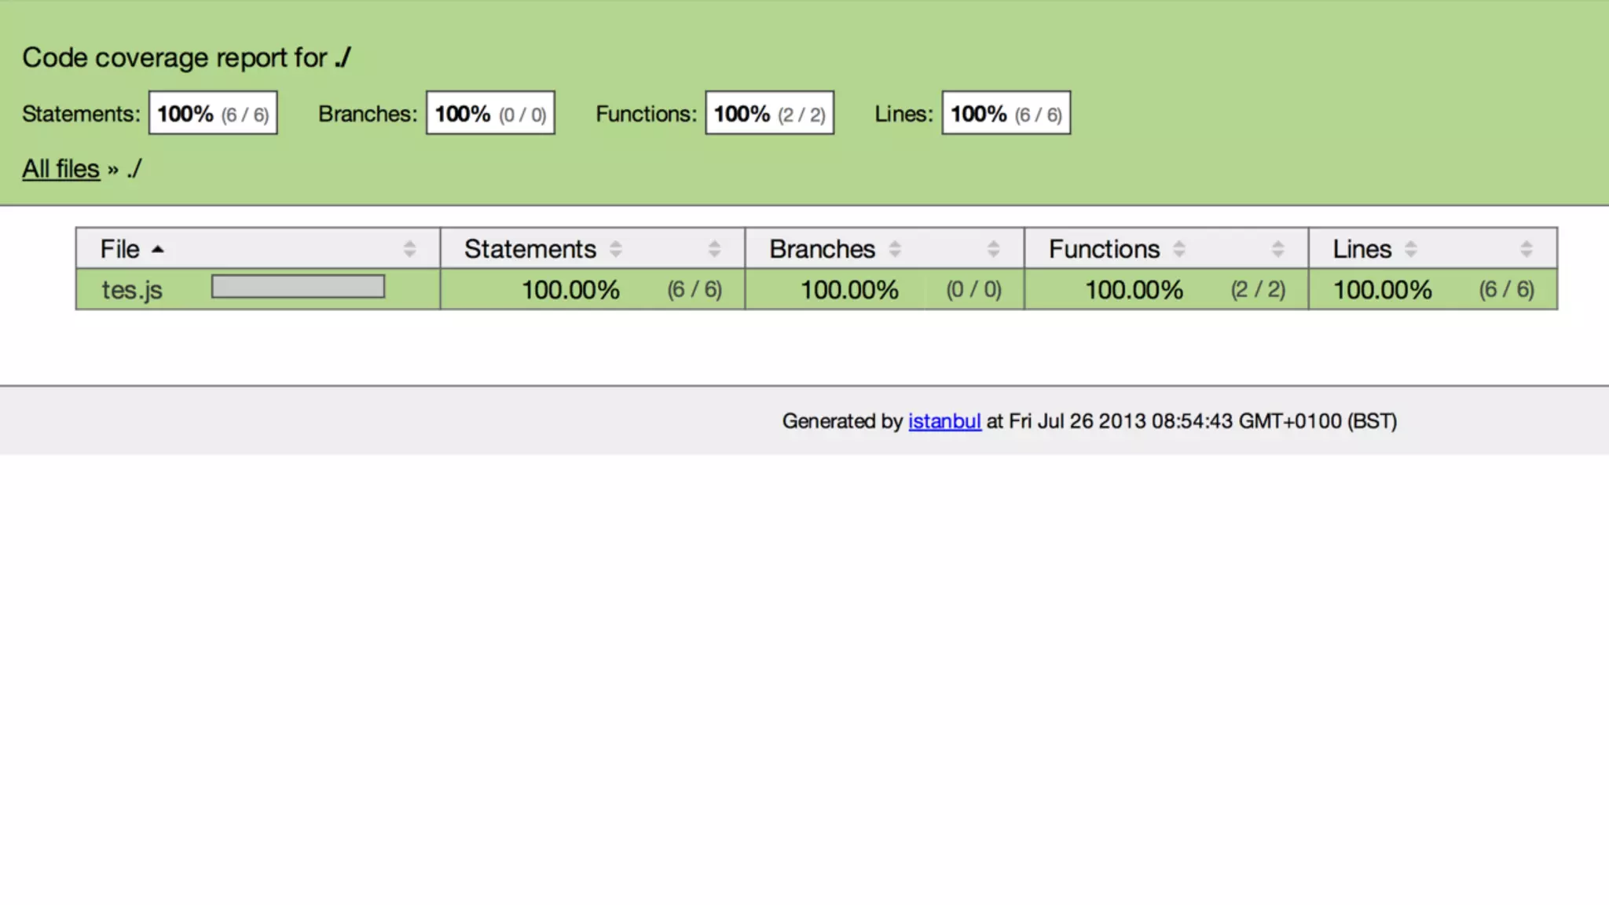
Task: Click sort icon next to Lines label
Action: coord(1411,250)
